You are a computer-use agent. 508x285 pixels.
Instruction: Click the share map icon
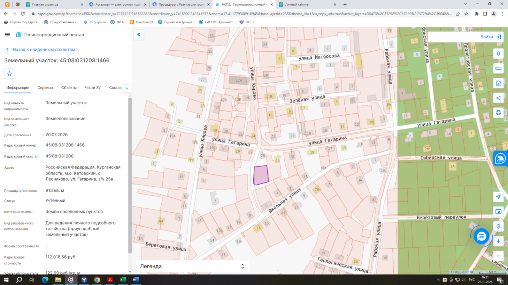coord(498,98)
